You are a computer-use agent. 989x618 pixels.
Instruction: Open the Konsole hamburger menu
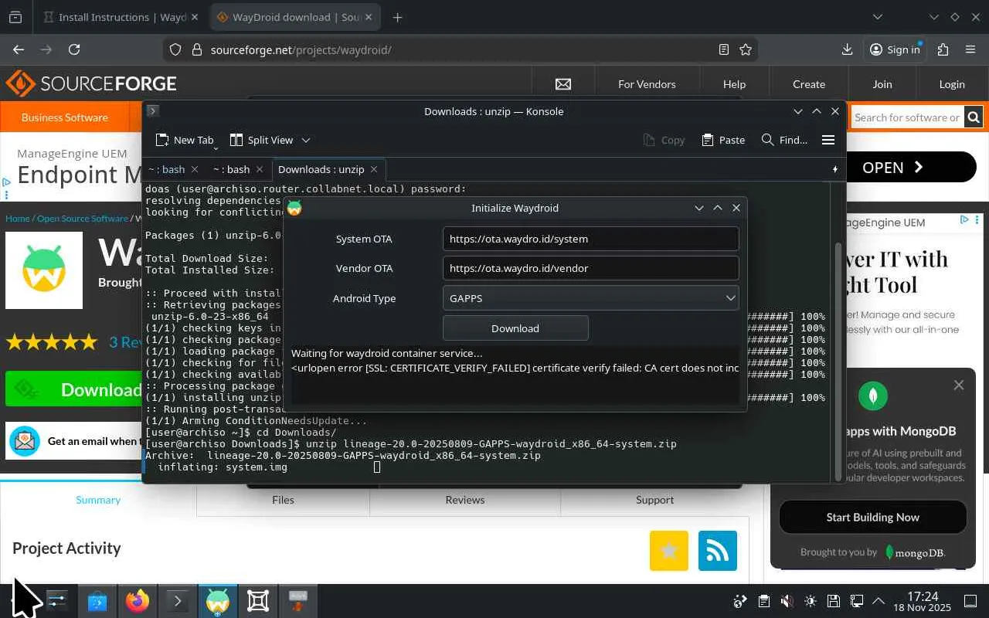point(828,140)
